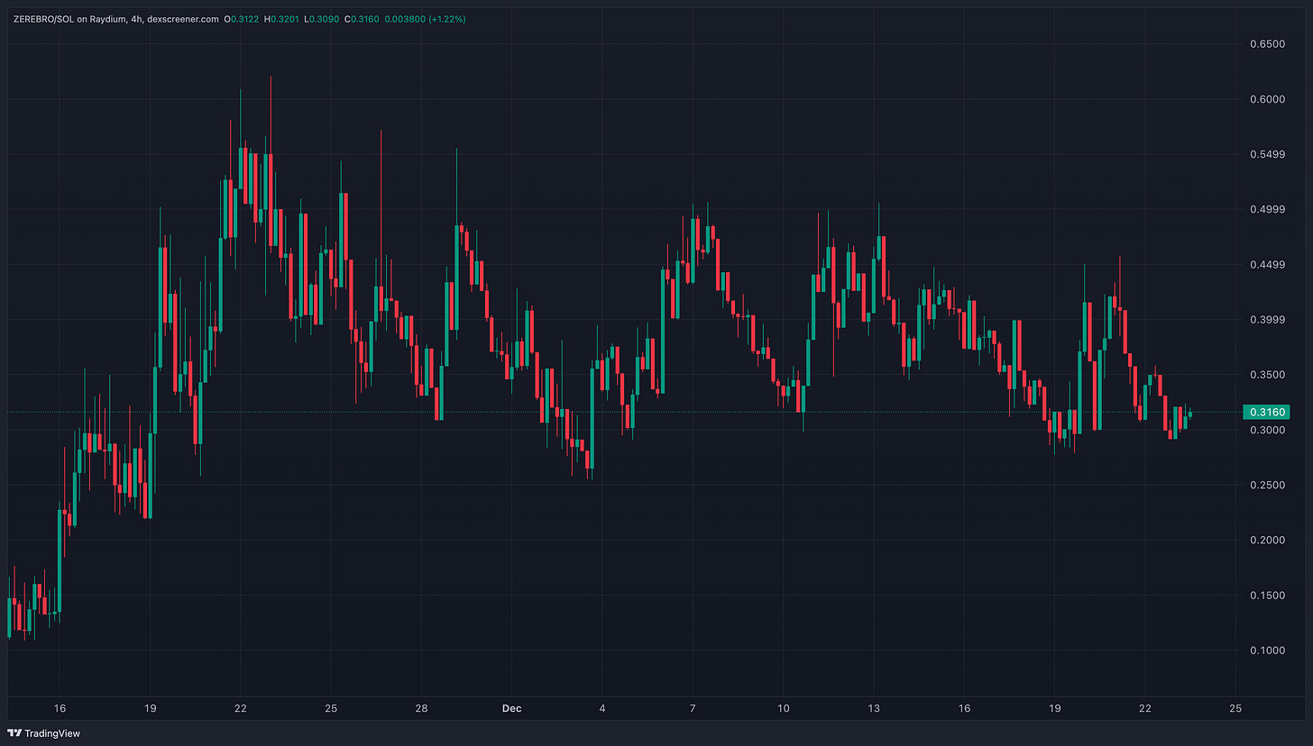Screen dimensions: 1313x746
Task: Click the 0.4499 price axis label
Action: (x=1268, y=265)
